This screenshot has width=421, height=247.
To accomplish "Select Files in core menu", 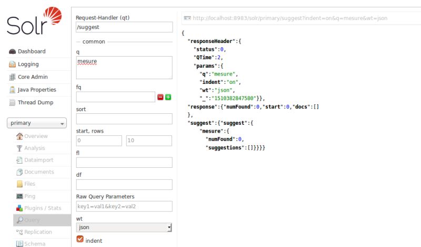I will pyautogui.click(x=30, y=184).
